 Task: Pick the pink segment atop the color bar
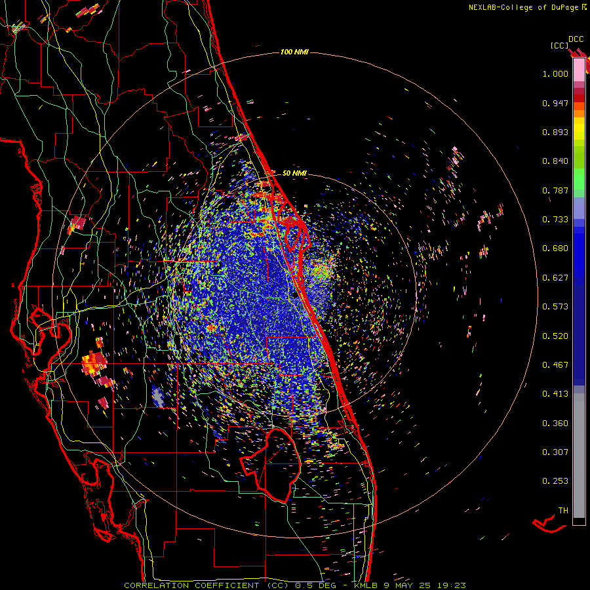coord(579,70)
